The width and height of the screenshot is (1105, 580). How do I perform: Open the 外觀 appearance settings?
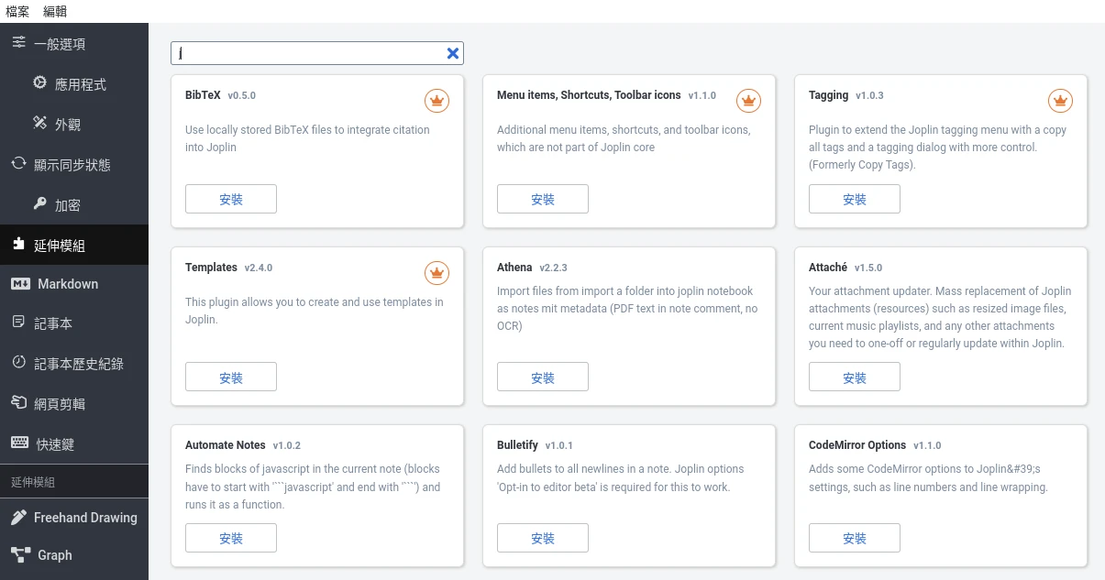pos(67,124)
